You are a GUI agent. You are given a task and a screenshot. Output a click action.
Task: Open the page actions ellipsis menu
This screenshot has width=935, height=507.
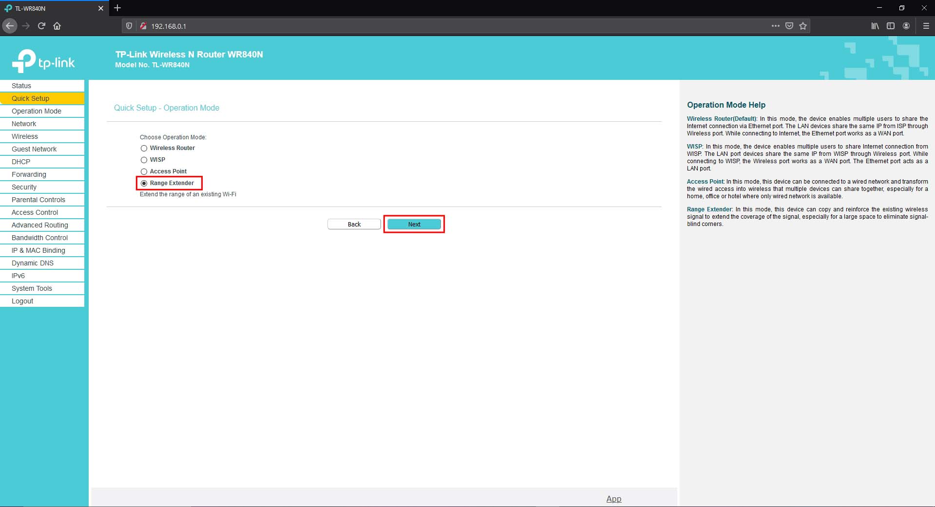(x=775, y=26)
